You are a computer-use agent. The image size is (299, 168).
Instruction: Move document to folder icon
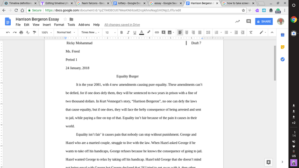(x=71, y=19)
